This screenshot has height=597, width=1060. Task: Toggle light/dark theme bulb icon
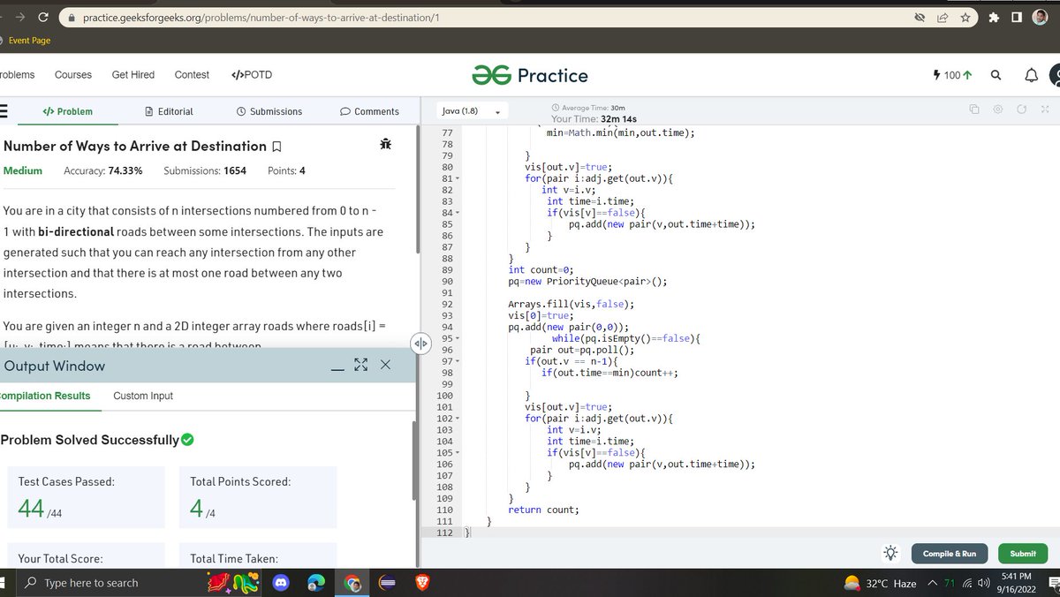pos(890,553)
